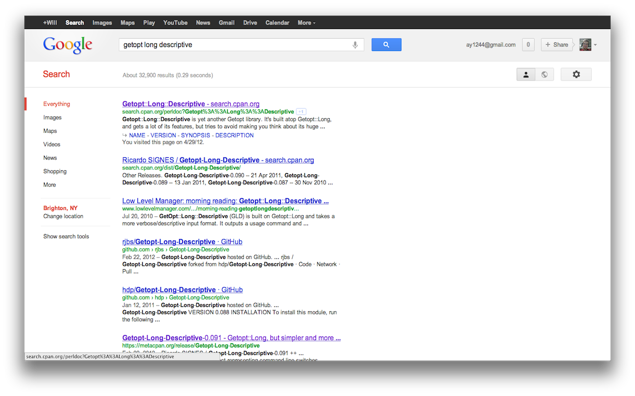The width and height of the screenshot is (635, 396).
Task: Switch to globe non-personal results
Action: 544,74
